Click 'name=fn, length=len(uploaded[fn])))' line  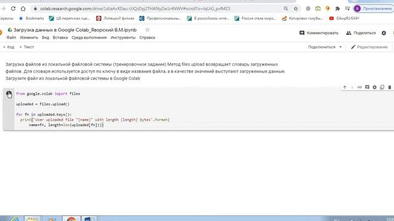click(66, 125)
